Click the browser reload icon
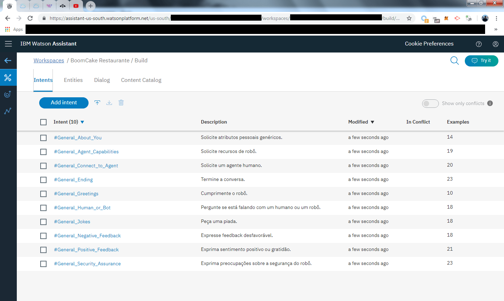The width and height of the screenshot is (504, 301). point(30,18)
